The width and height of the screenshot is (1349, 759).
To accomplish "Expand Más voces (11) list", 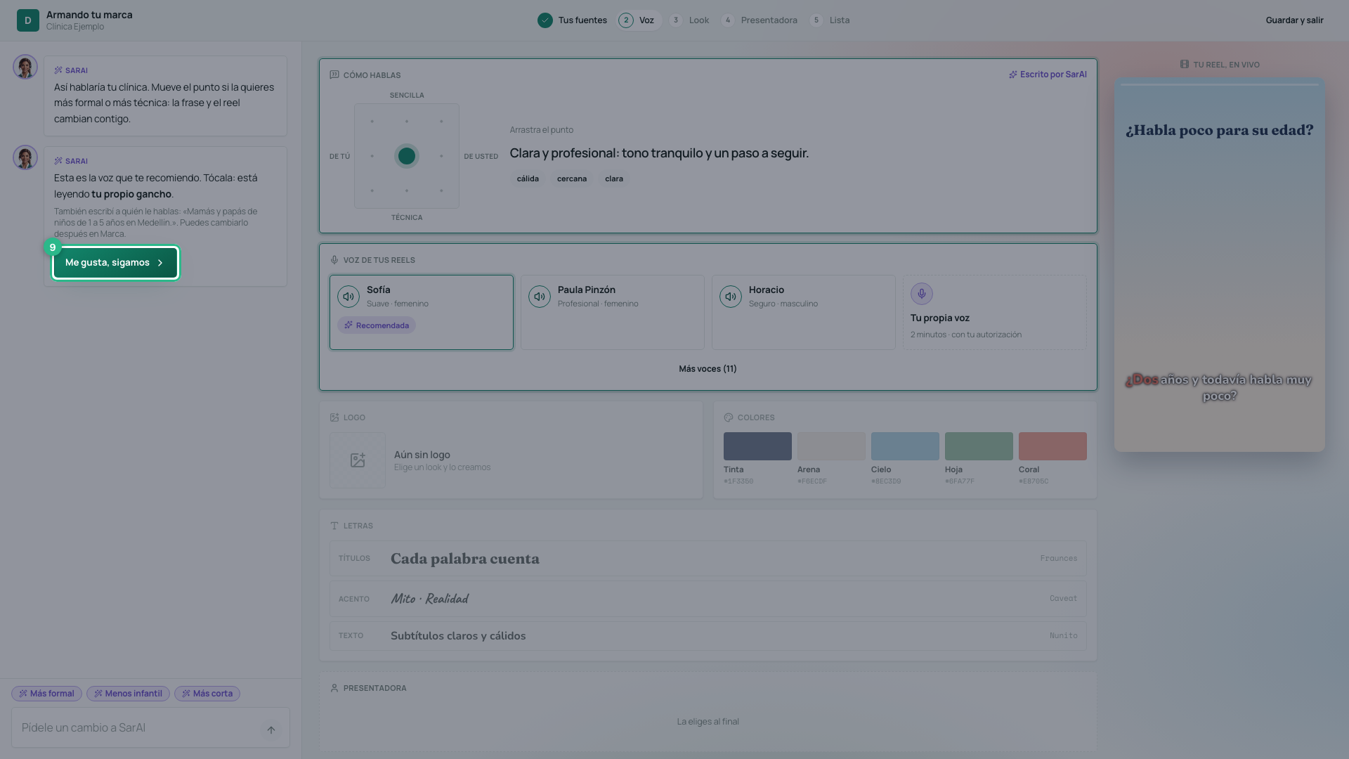I will tap(708, 369).
